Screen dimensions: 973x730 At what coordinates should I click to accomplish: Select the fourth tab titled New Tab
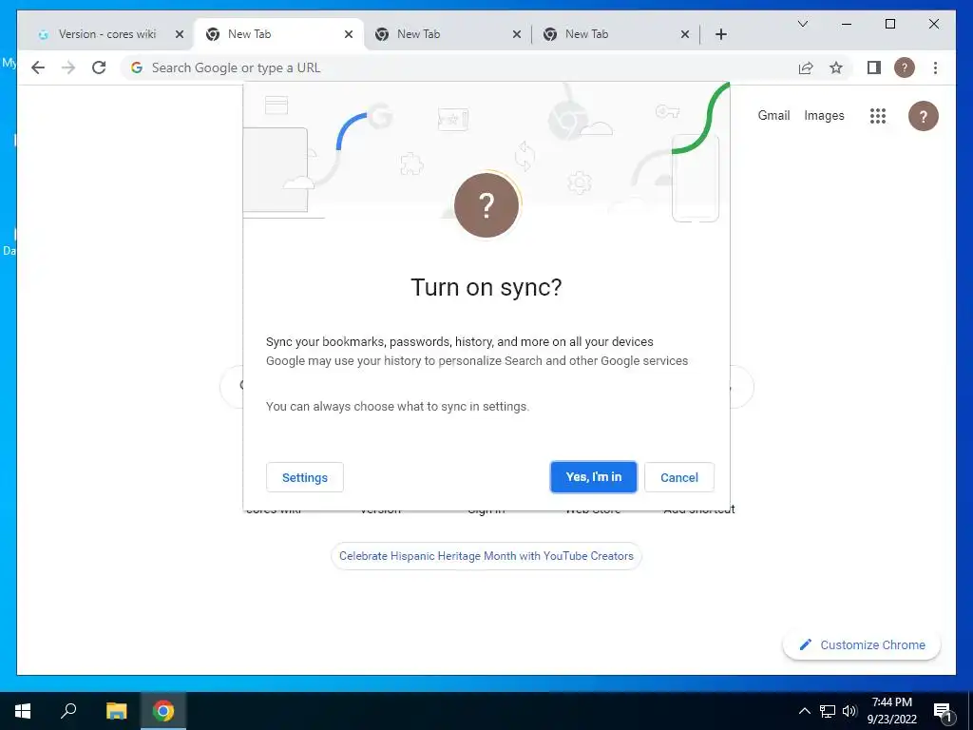(x=617, y=34)
